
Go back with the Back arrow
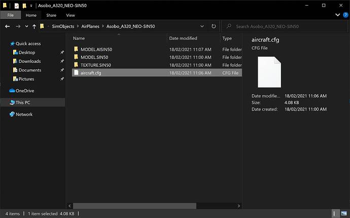pyautogui.click(x=8, y=26)
